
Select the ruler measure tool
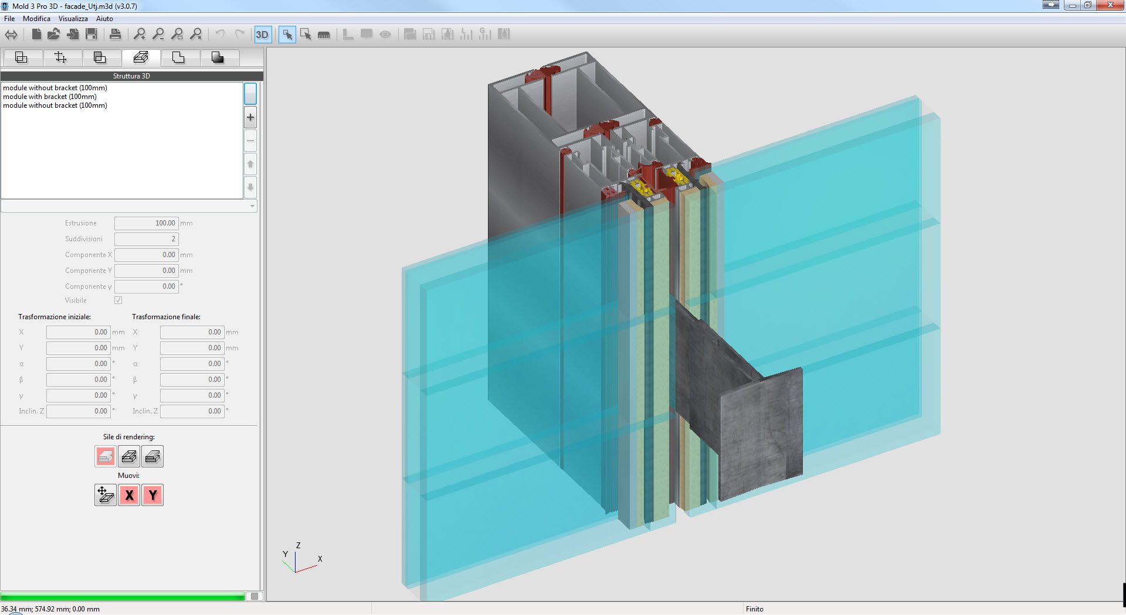point(324,35)
